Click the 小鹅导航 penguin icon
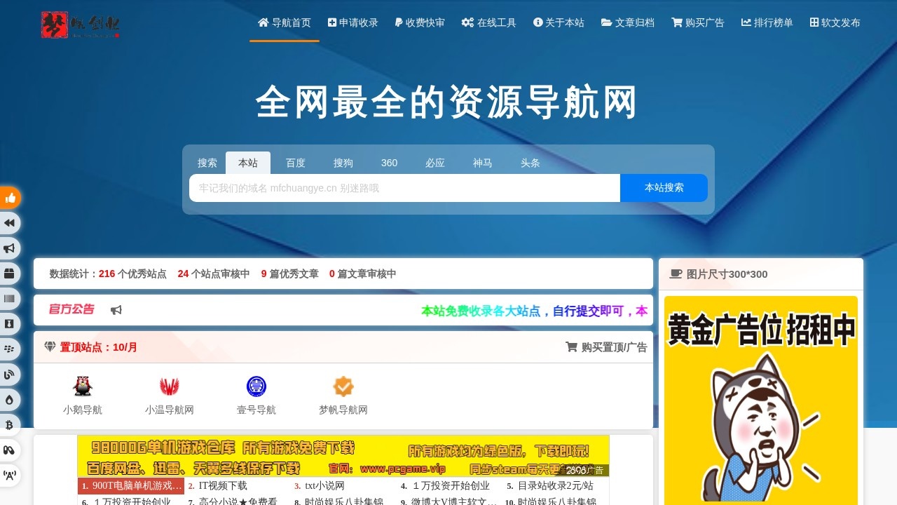Image resolution: width=897 pixels, height=505 pixels. [83, 386]
